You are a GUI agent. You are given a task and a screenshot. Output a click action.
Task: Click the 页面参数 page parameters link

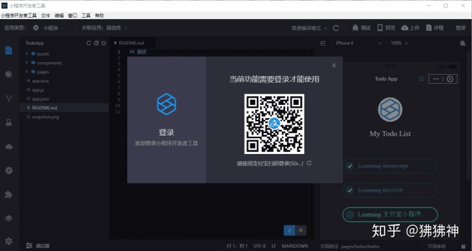point(437,246)
